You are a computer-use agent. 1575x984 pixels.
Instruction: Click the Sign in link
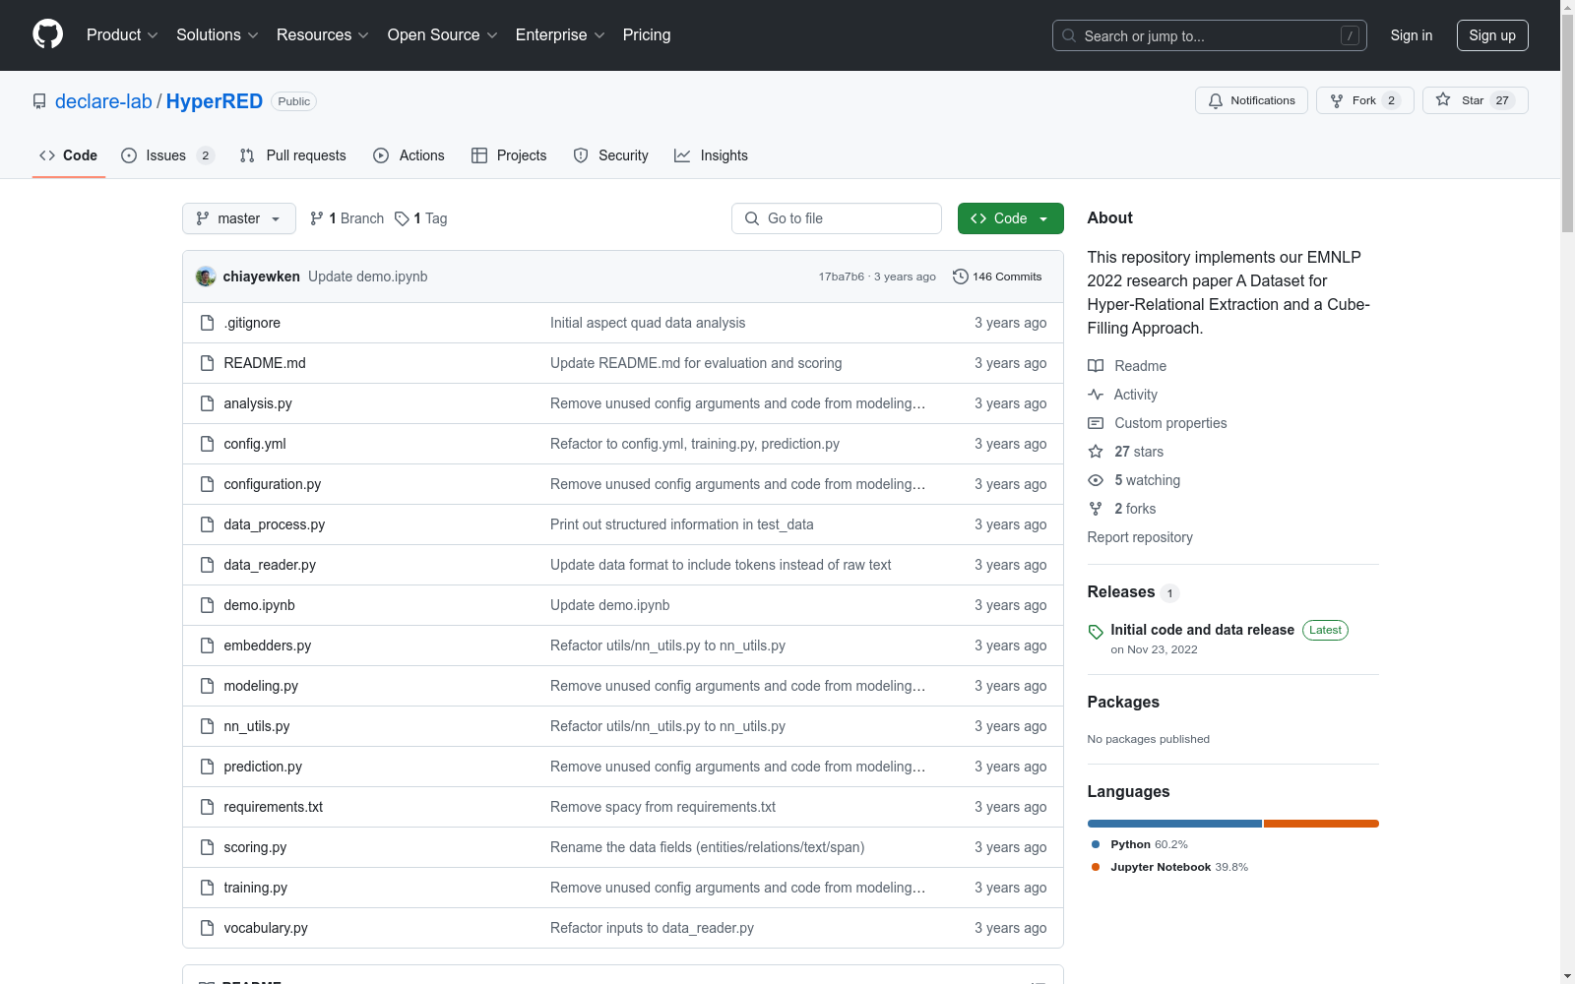[1412, 35]
